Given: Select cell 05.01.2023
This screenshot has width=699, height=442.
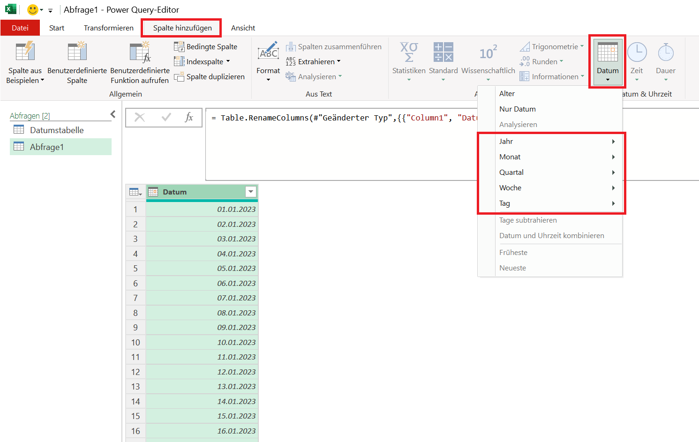Looking at the screenshot, I should (x=202, y=268).
